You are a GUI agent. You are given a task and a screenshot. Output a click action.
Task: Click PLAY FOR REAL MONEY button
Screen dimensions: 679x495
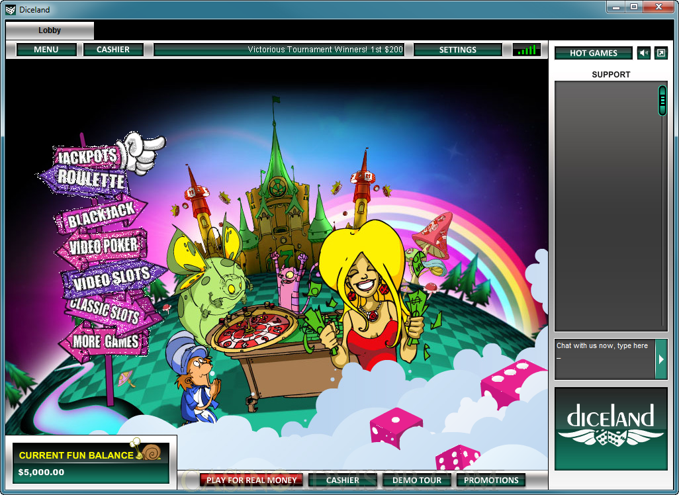pos(251,480)
